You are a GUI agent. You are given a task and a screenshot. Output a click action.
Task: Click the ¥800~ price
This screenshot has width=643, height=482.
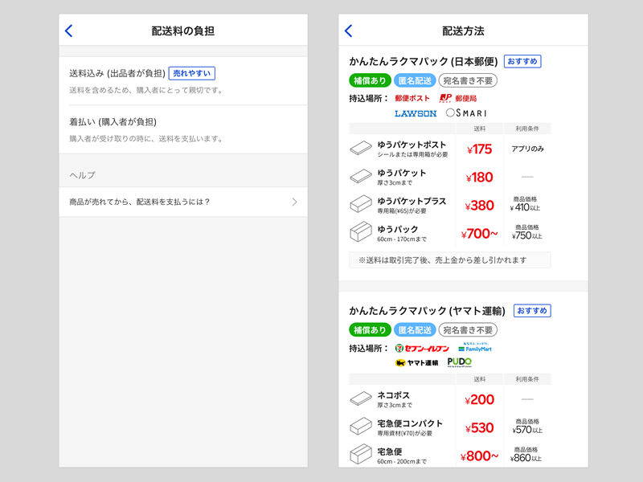479,456
